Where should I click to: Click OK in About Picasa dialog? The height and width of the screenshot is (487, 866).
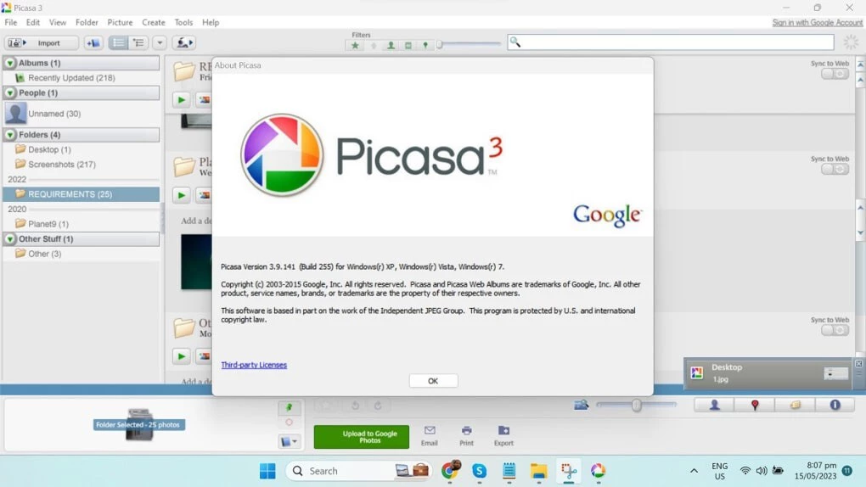coord(433,381)
